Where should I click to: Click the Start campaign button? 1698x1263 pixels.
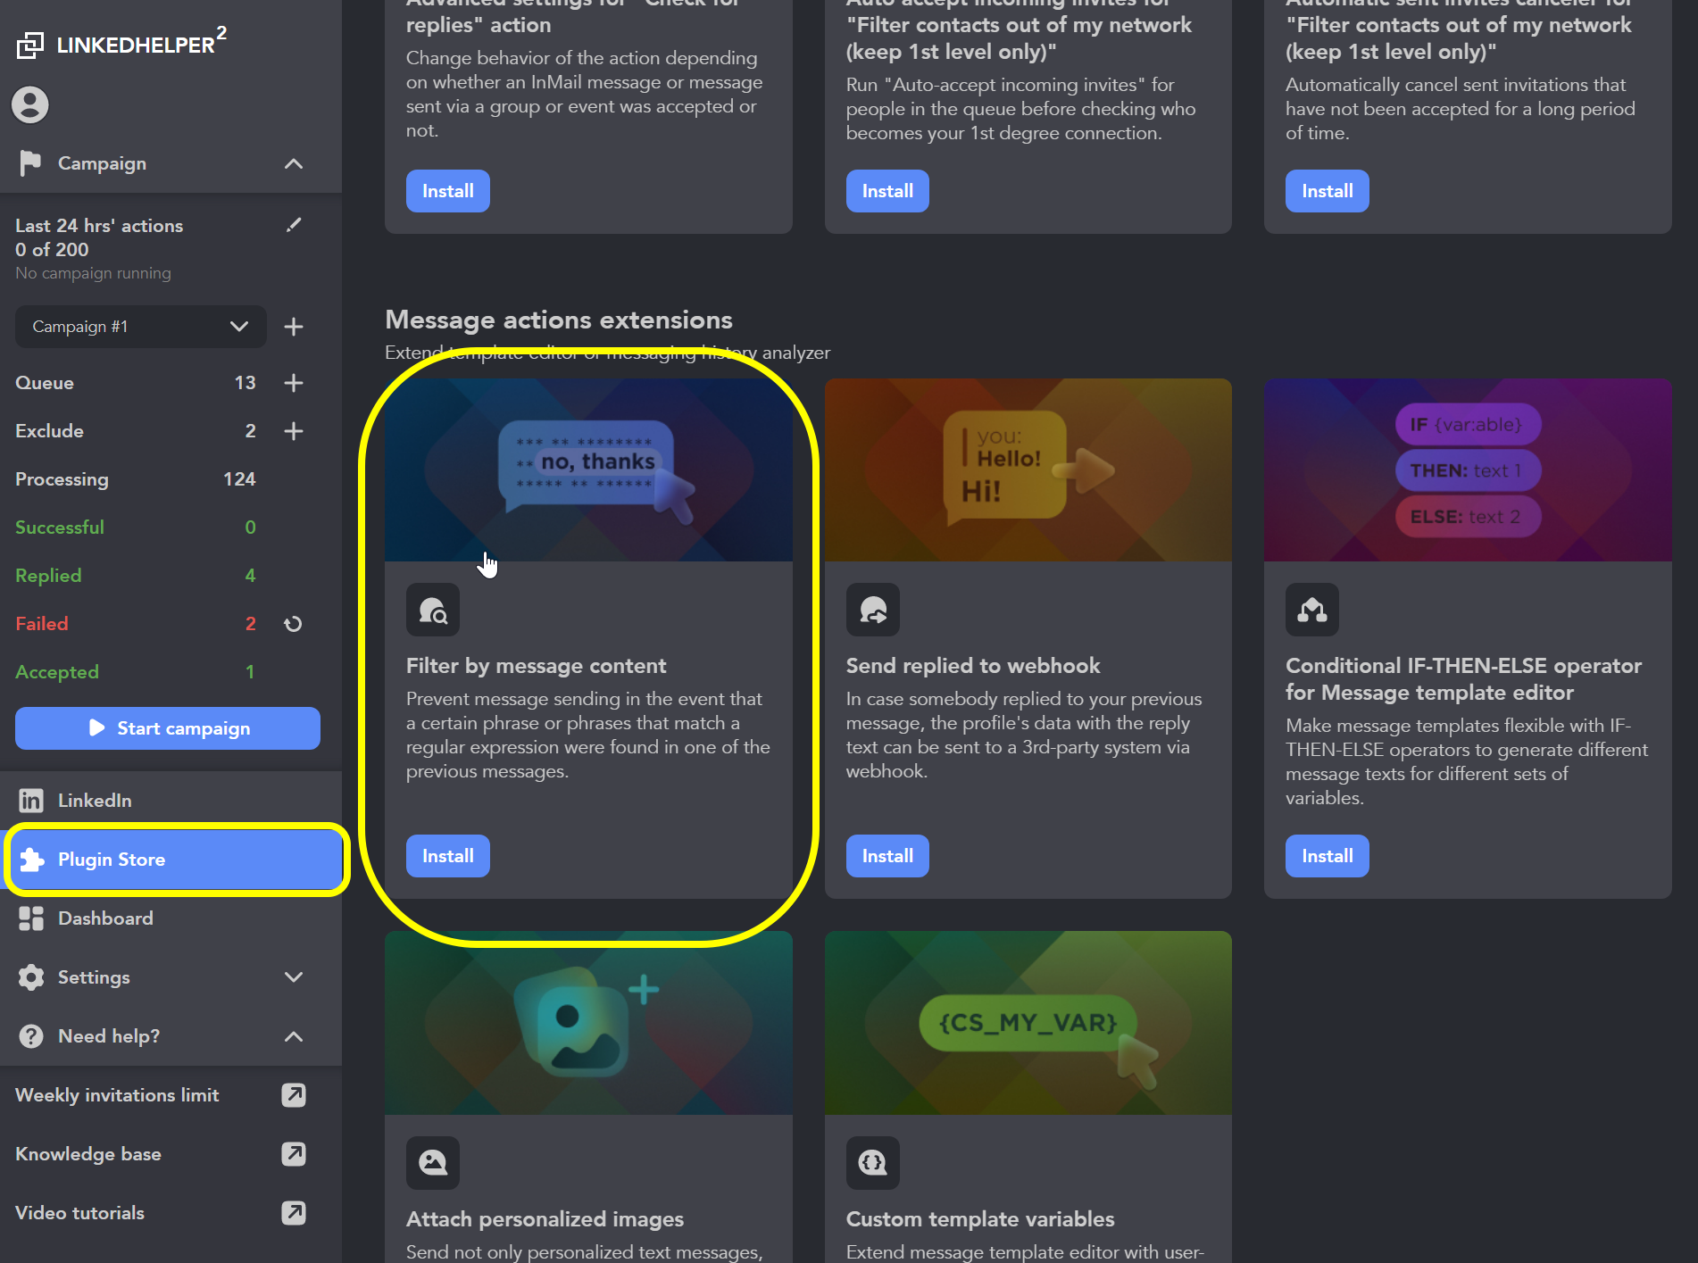point(168,728)
